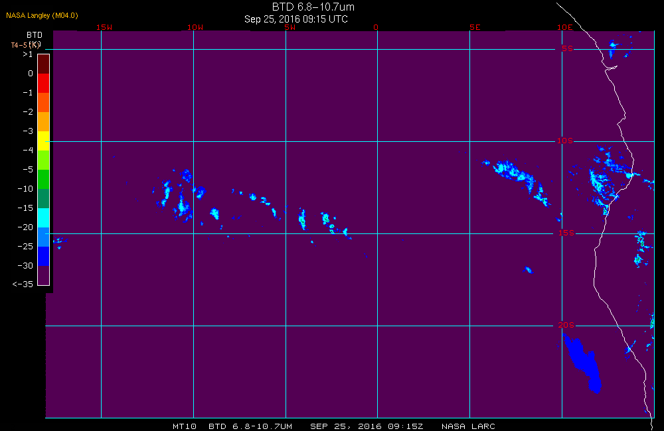Screen dimensions: 664x431
Task: Click the 'BTD 6.8–10.7um' title
Action: [x=313, y=7]
